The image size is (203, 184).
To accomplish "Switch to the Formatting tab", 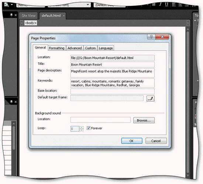I will (57, 48).
